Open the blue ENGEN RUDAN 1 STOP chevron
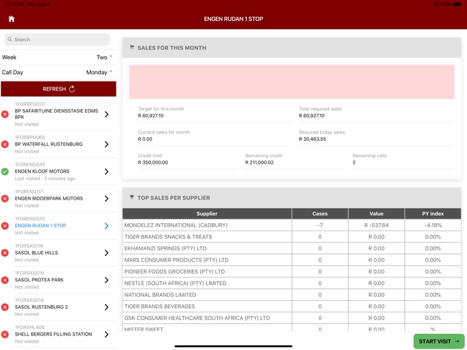Viewport: 467px width, 350px height. point(106,225)
